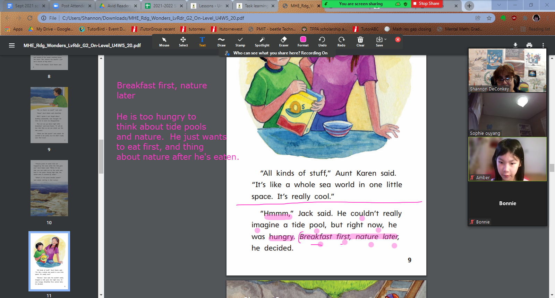Open iTutorGroup recent bookmark

coord(153,29)
